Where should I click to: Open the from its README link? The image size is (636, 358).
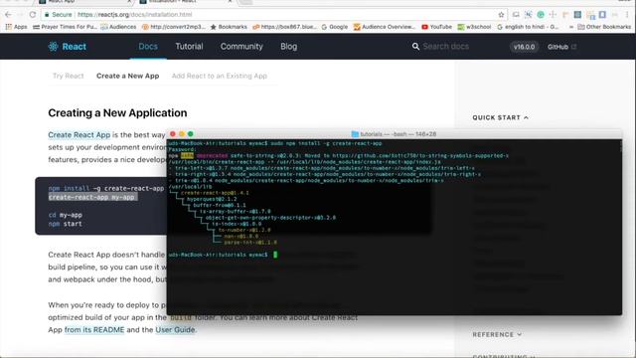pos(94,330)
